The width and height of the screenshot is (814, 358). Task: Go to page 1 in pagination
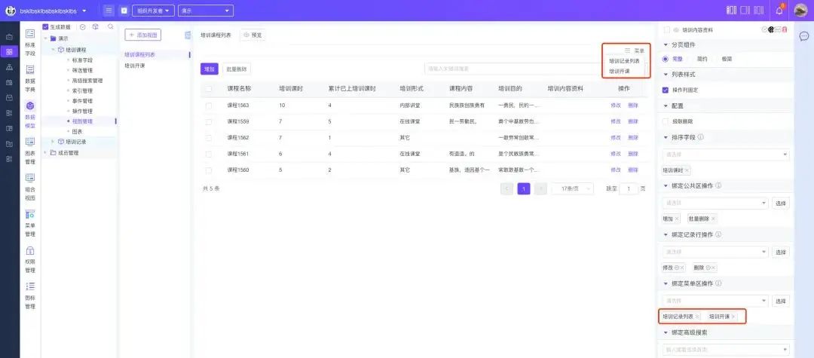(x=524, y=189)
